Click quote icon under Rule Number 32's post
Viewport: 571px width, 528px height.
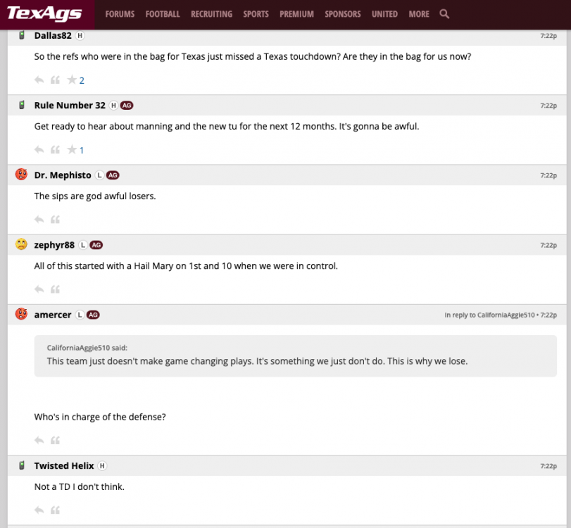pos(55,150)
